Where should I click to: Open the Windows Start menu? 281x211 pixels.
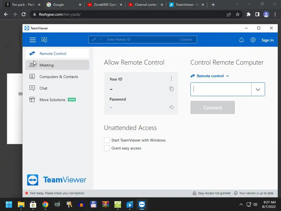coord(9,204)
